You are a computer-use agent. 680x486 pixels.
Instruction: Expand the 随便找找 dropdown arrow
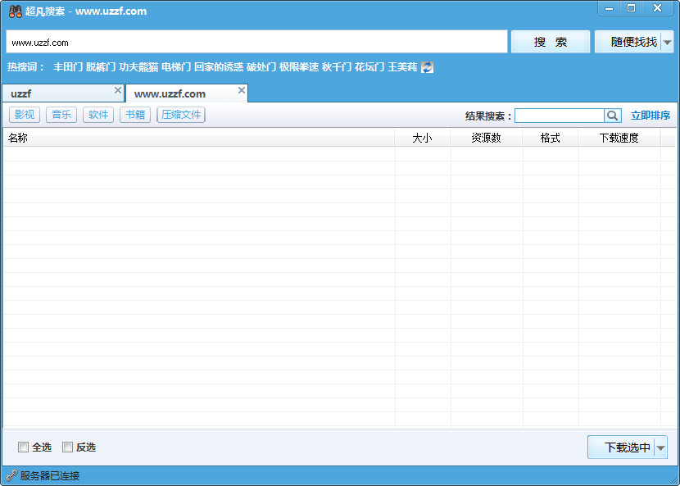668,42
